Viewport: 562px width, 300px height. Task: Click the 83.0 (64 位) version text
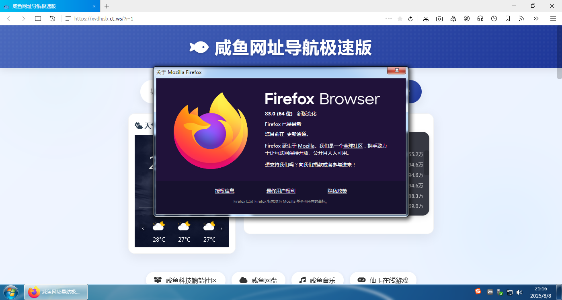pos(279,114)
